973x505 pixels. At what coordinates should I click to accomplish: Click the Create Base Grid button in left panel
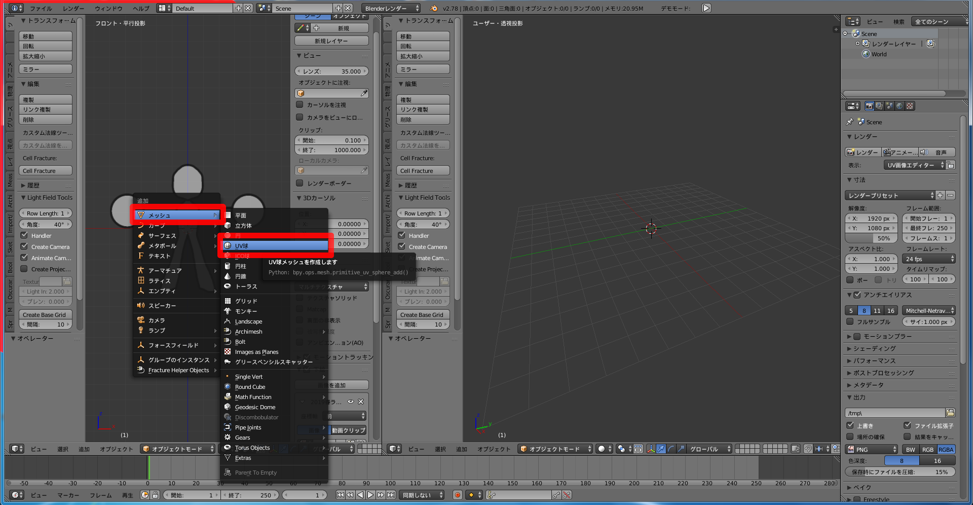click(46, 315)
